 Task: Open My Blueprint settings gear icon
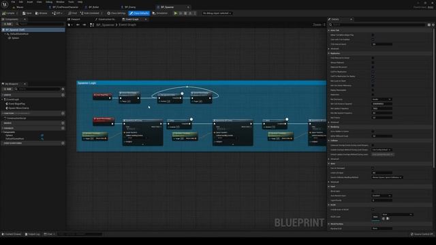63,89
